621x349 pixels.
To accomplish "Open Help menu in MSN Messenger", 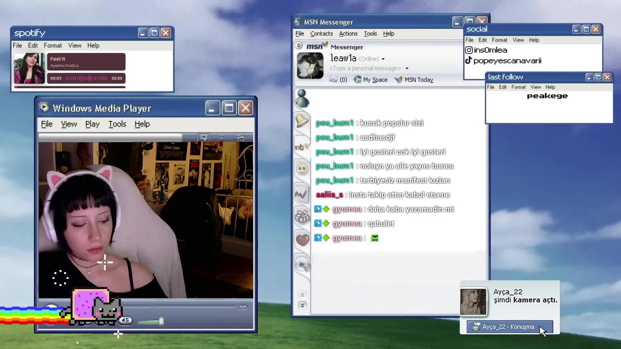I will point(389,33).
